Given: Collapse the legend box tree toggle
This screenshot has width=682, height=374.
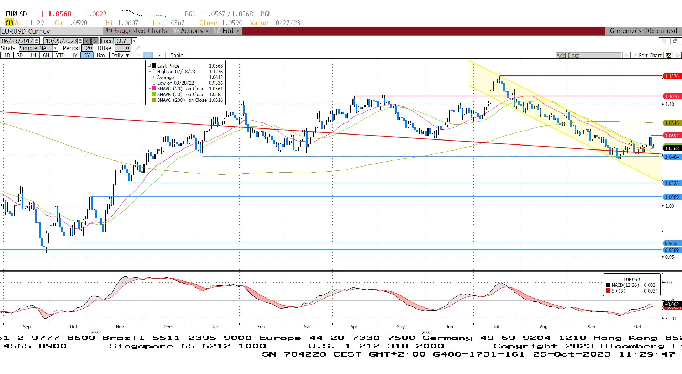Looking at the screenshot, I should 149,65.
